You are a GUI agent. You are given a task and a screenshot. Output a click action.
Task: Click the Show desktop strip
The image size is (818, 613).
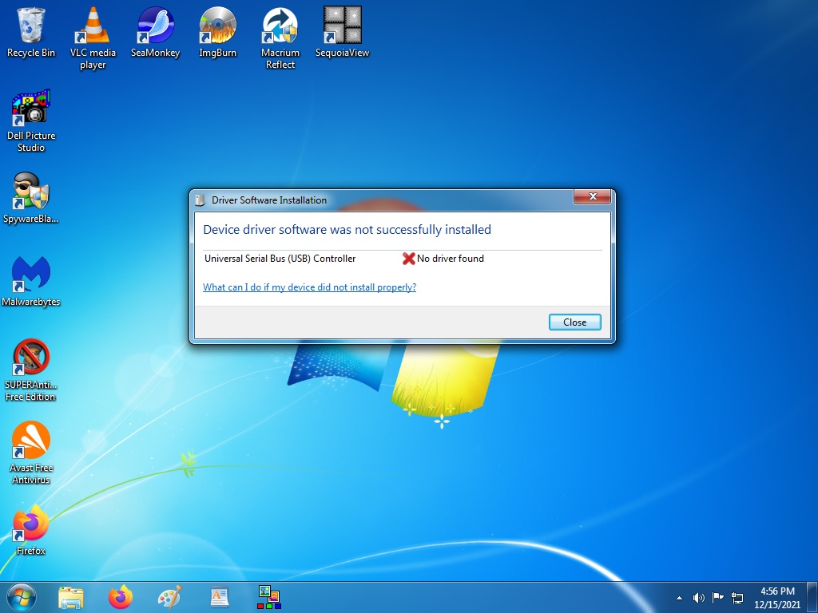point(812,597)
